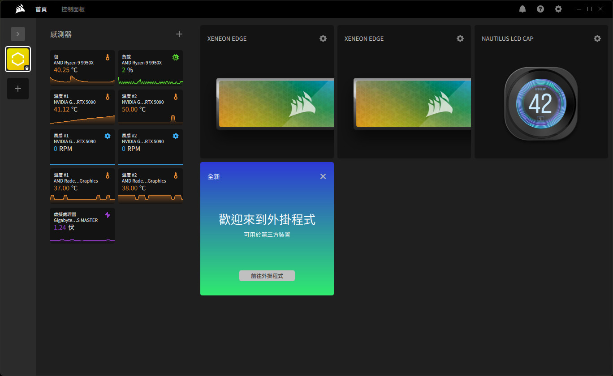The height and width of the screenshot is (376, 613).
Task: Click the NAUTILUS LCD CAP device image
Action: pyautogui.click(x=541, y=104)
